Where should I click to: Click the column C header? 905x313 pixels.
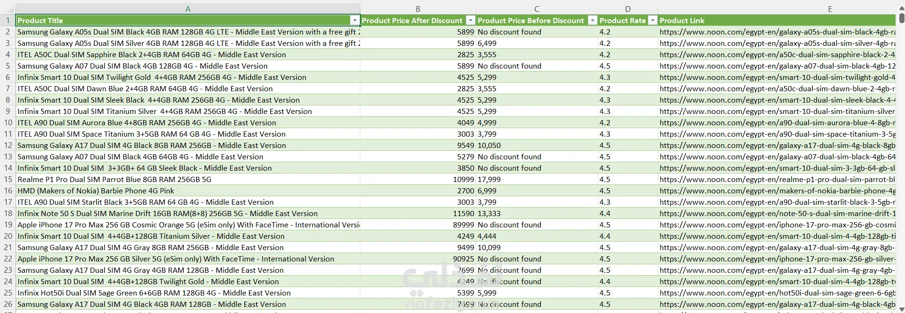click(x=537, y=9)
